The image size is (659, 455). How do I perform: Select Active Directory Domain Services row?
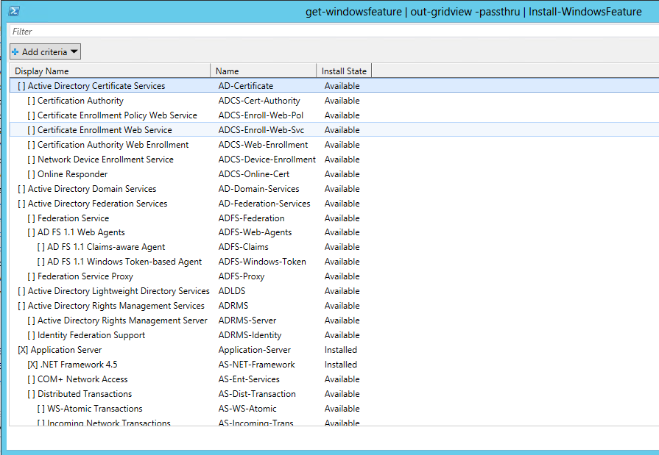[x=91, y=189]
